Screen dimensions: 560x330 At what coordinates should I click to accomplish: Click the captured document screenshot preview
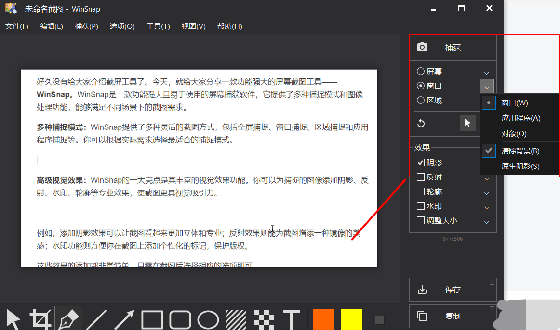point(199,168)
